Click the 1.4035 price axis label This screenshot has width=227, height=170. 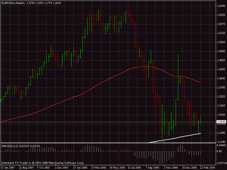[x=221, y=78]
